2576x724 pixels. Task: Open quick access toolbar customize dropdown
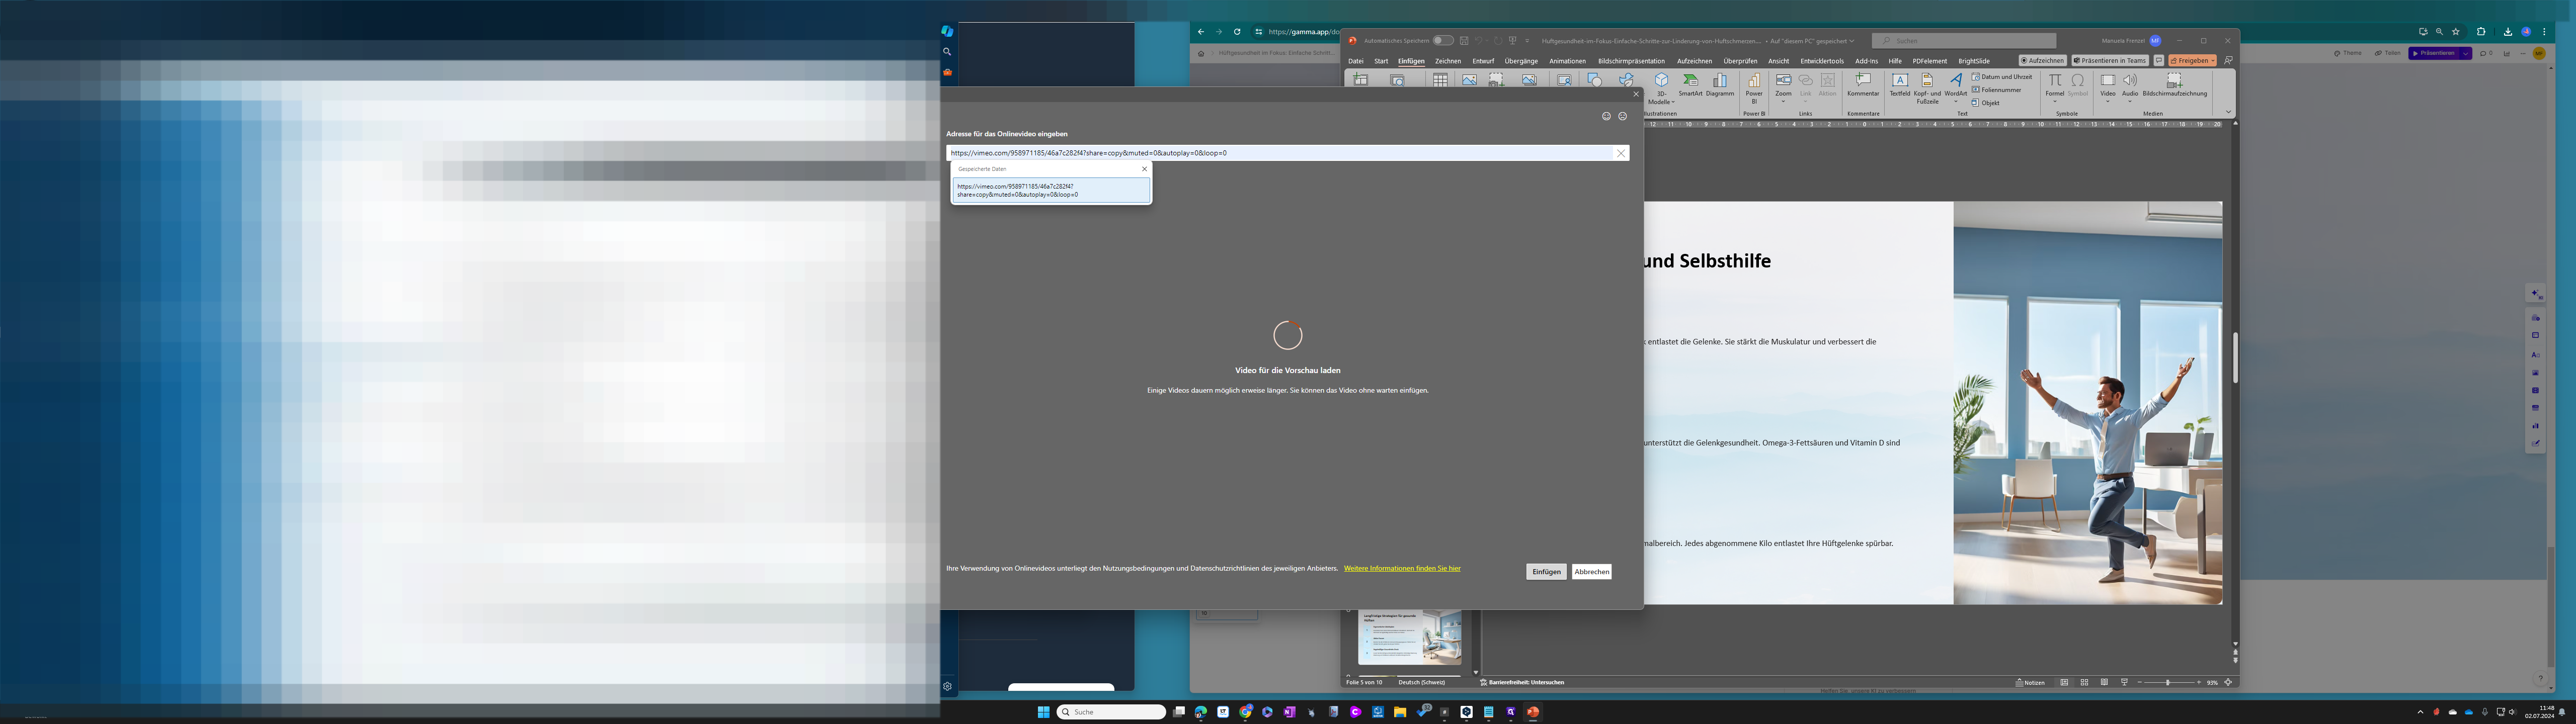click(x=1527, y=41)
